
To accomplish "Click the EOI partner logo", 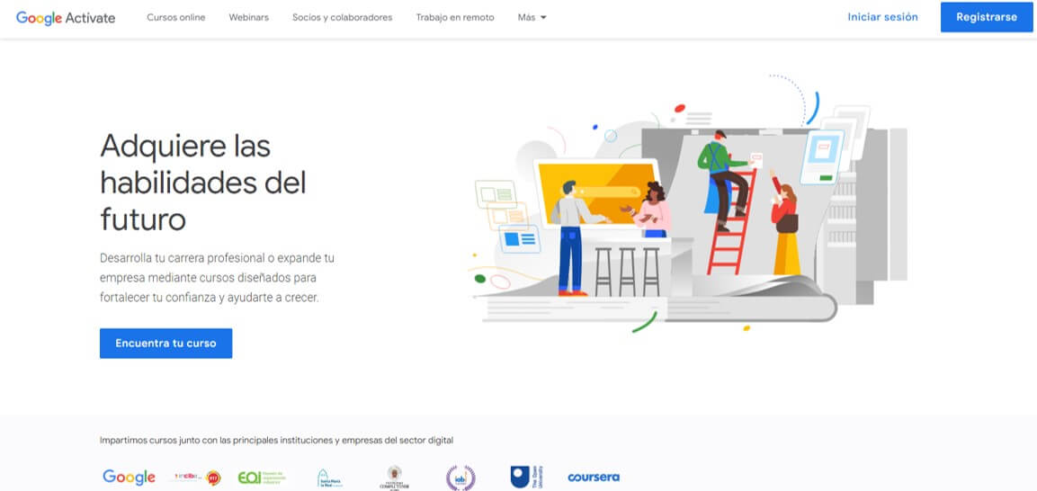I will 262,478.
